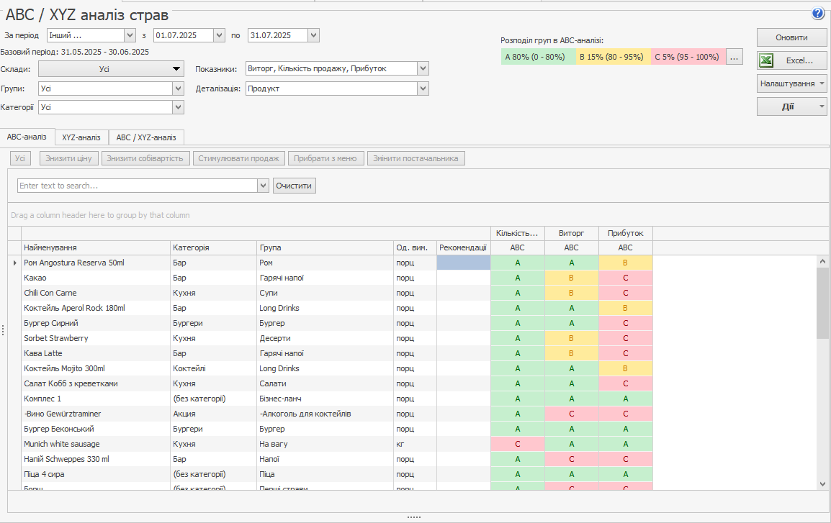
Task: Click the row indicator arrow for Ром Angostura
Action: (x=14, y=263)
